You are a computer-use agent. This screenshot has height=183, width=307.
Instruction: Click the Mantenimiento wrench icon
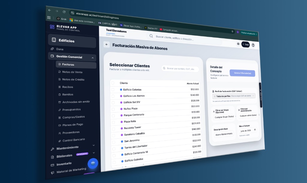(x=52, y=149)
